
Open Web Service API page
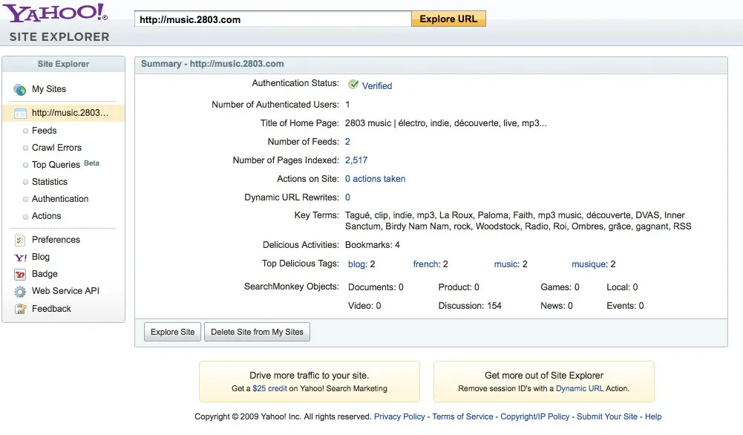(65, 290)
